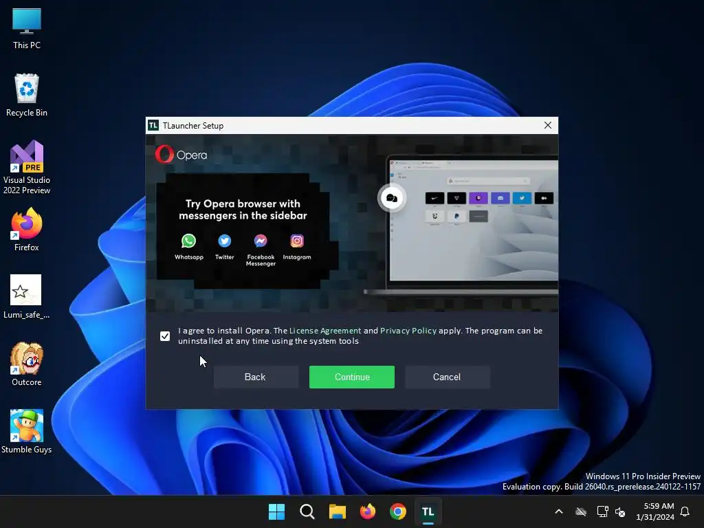This screenshot has height=528, width=704.
Task: Click the Facebook Messenger icon
Action: tap(261, 241)
